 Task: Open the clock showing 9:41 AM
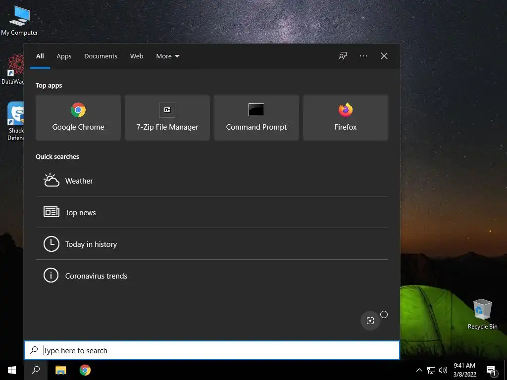pyautogui.click(x=464, y=370)
